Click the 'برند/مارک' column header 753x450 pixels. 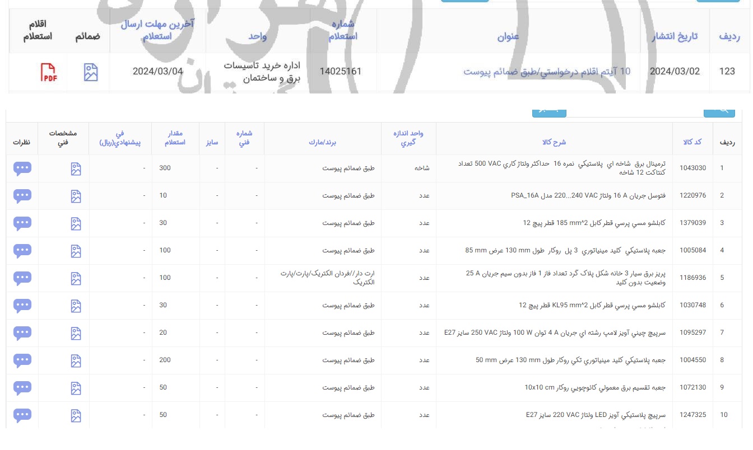tap(322, 142)
